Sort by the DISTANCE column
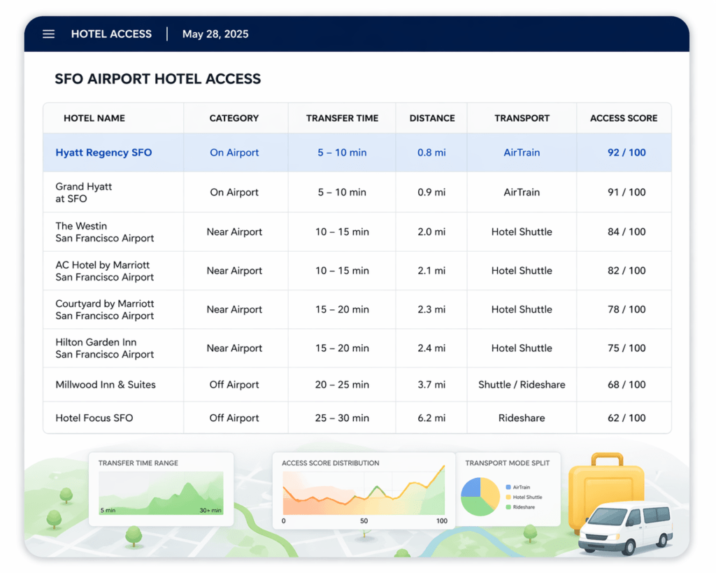The height and width of the screenshot is (573, 716). (431, 118)
